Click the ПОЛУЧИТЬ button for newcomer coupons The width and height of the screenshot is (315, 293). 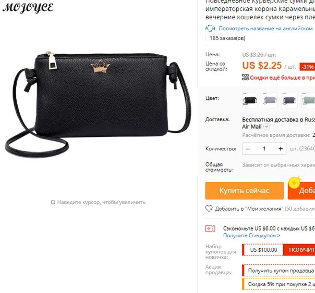pyautogui.click(x=299, y=250)
